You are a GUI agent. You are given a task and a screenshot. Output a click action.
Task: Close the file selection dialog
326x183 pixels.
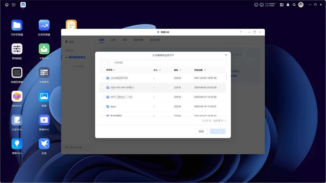(226, 54)
